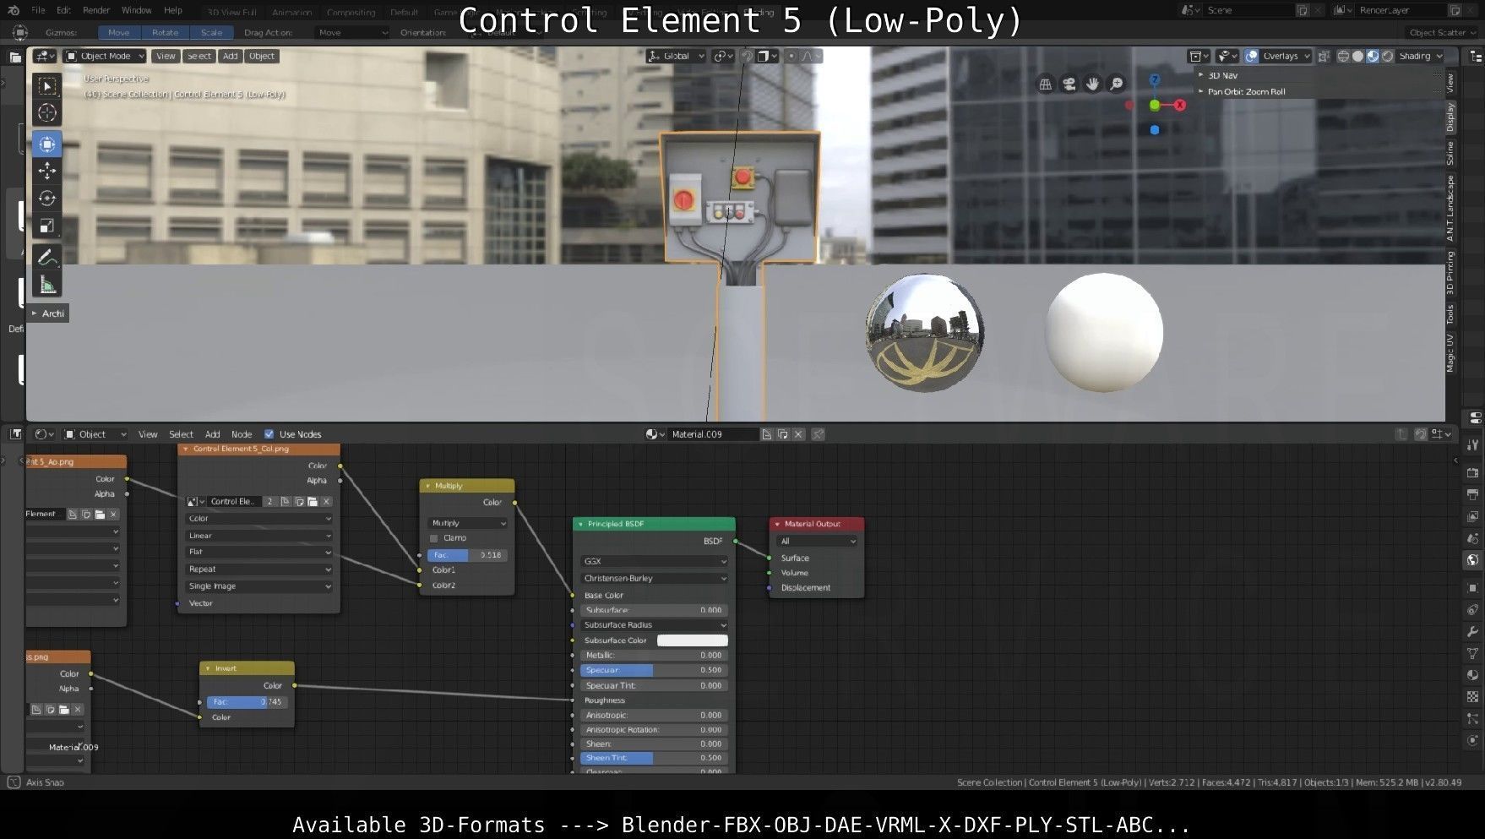Screen dimensions: 1485x839
Task: Select the Annotate pencil tool
Action: [x=47, y=258]
